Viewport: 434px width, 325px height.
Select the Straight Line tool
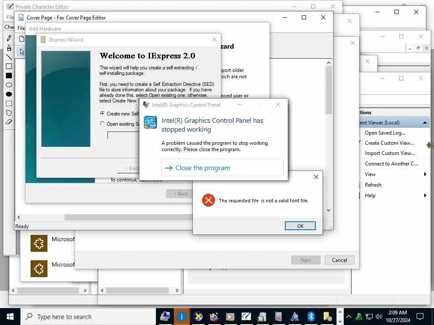[9, 57]
